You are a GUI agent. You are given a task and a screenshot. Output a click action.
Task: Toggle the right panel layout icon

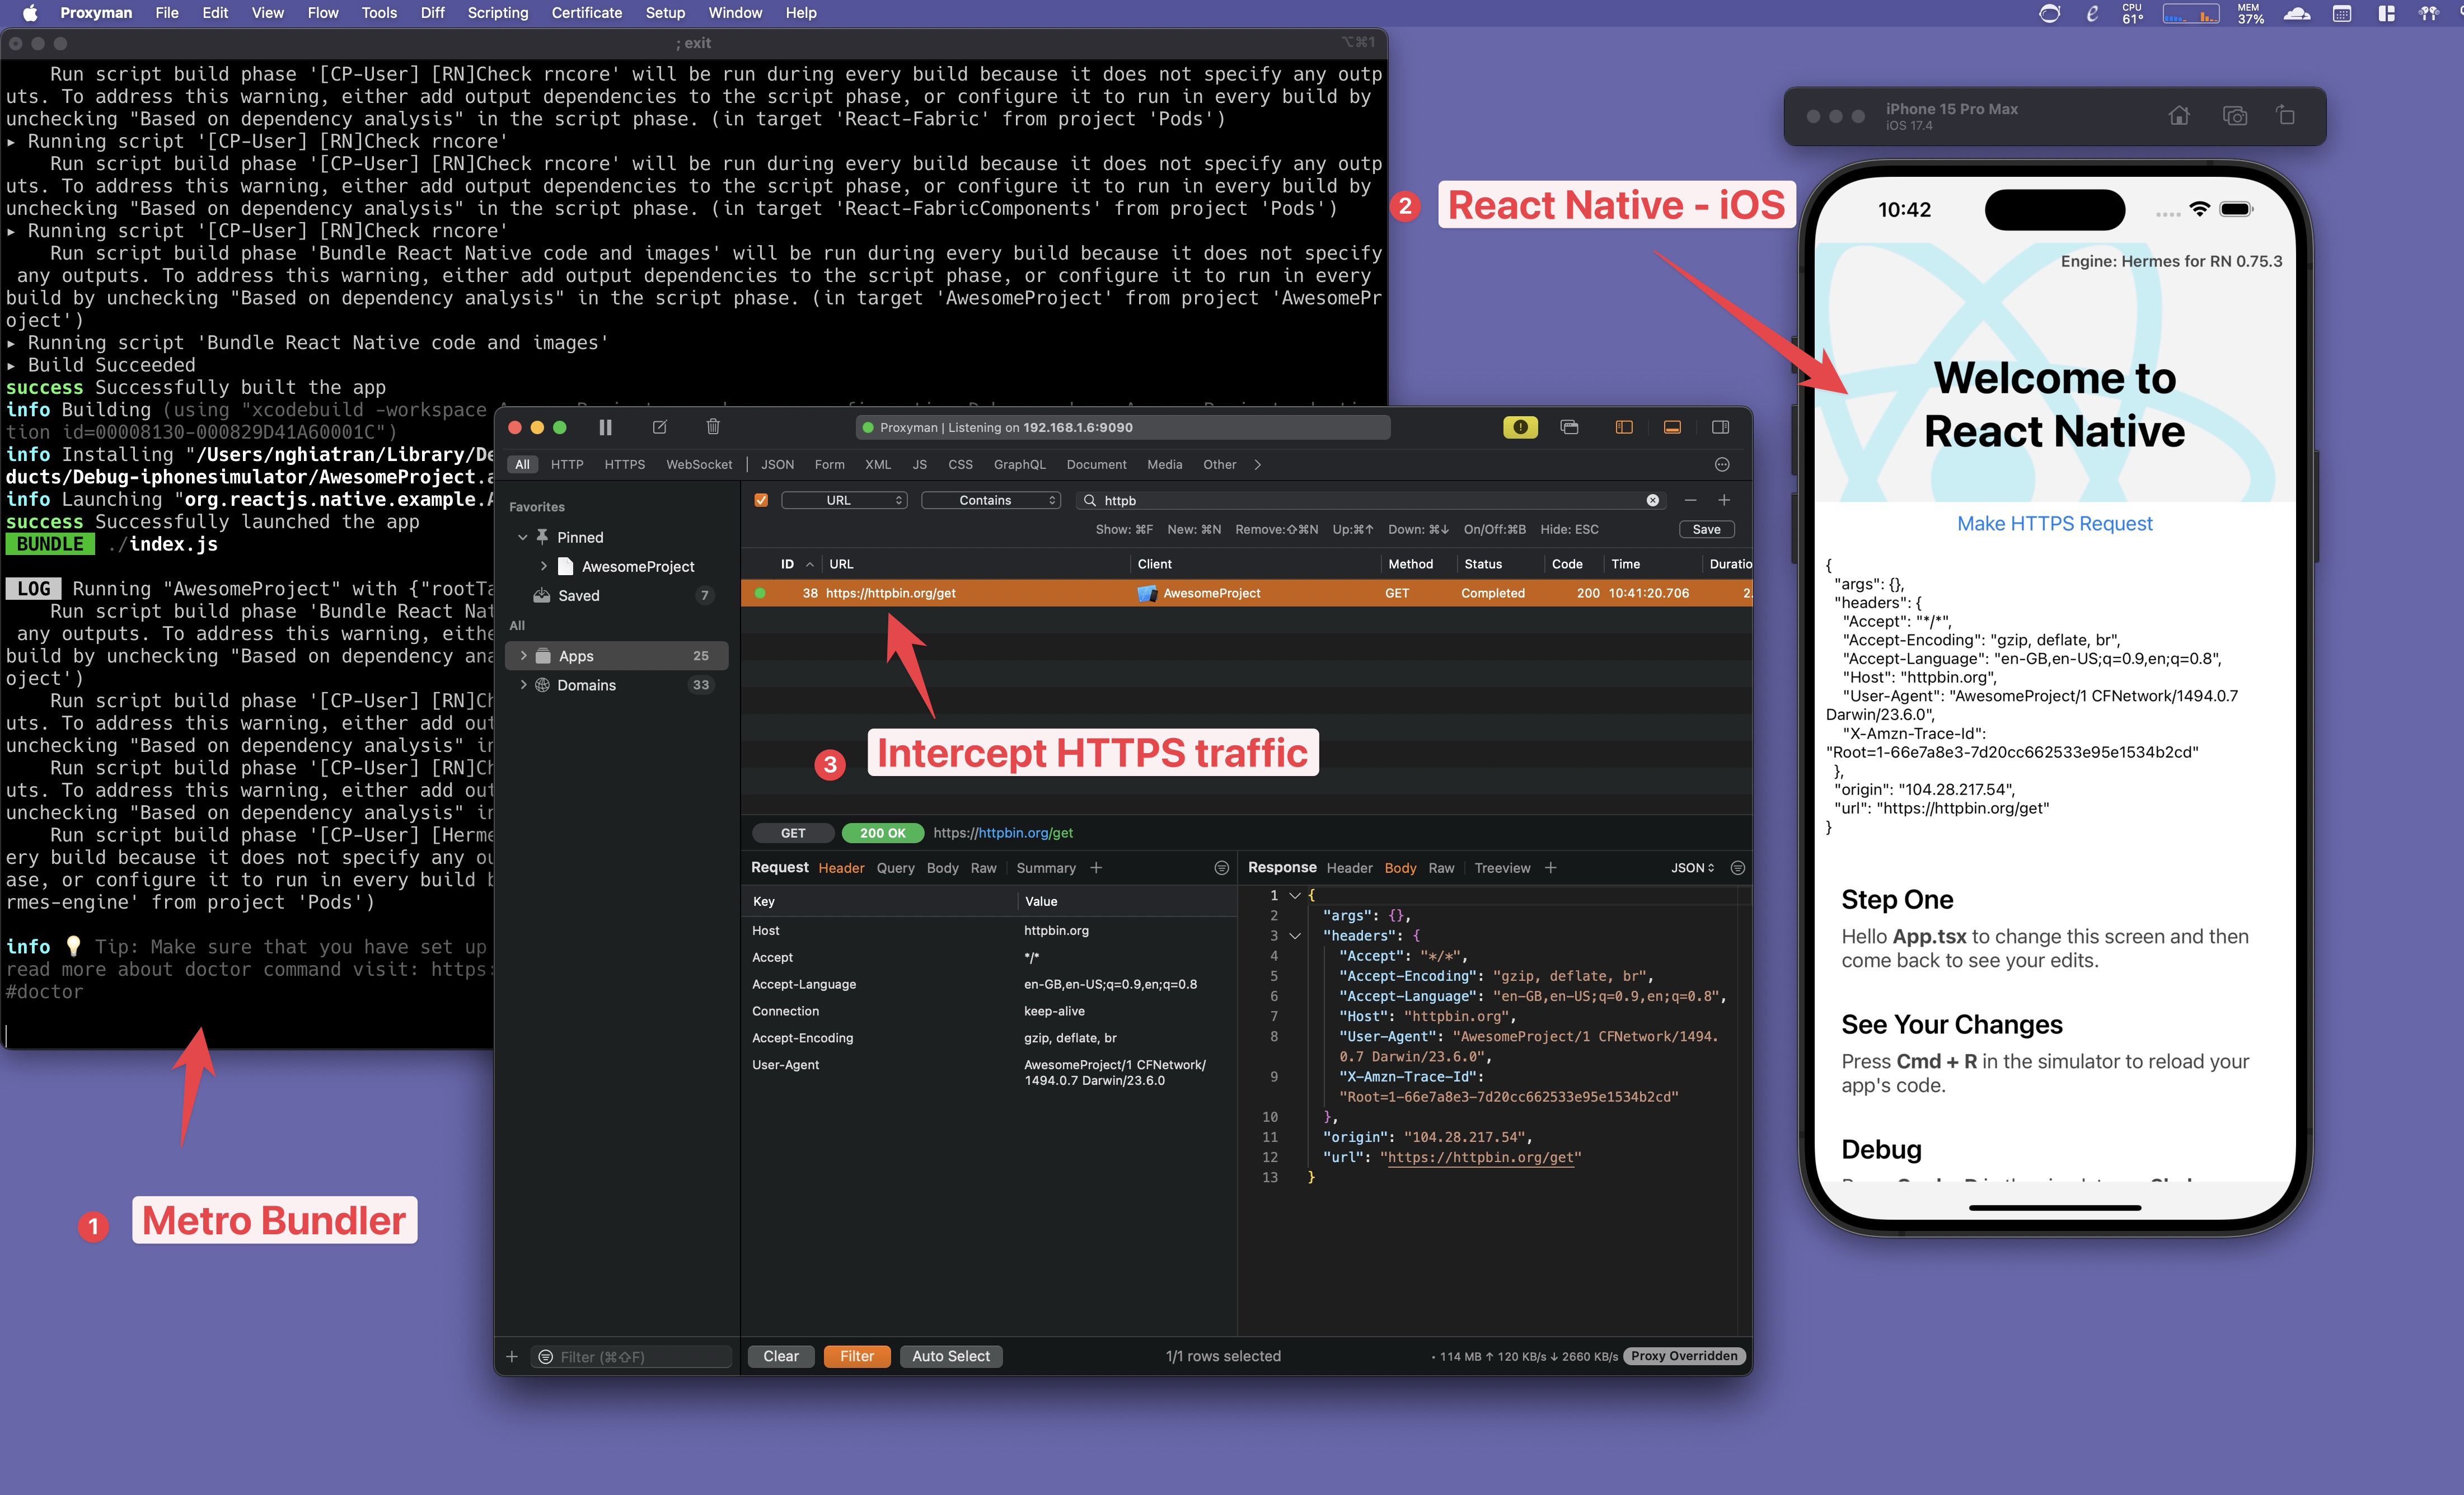(x=1720, y=427)
